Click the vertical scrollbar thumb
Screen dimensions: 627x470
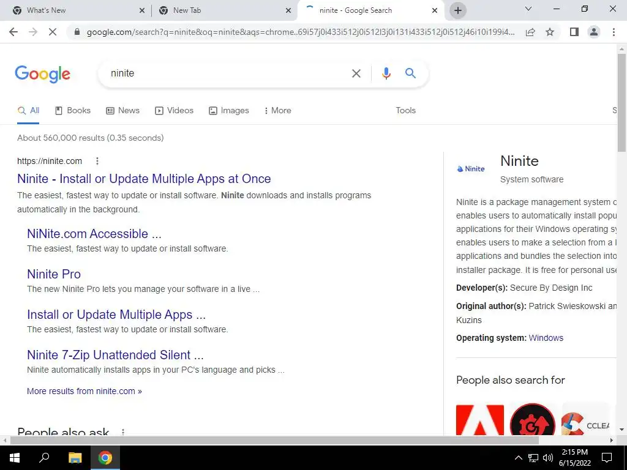point(621,102)
